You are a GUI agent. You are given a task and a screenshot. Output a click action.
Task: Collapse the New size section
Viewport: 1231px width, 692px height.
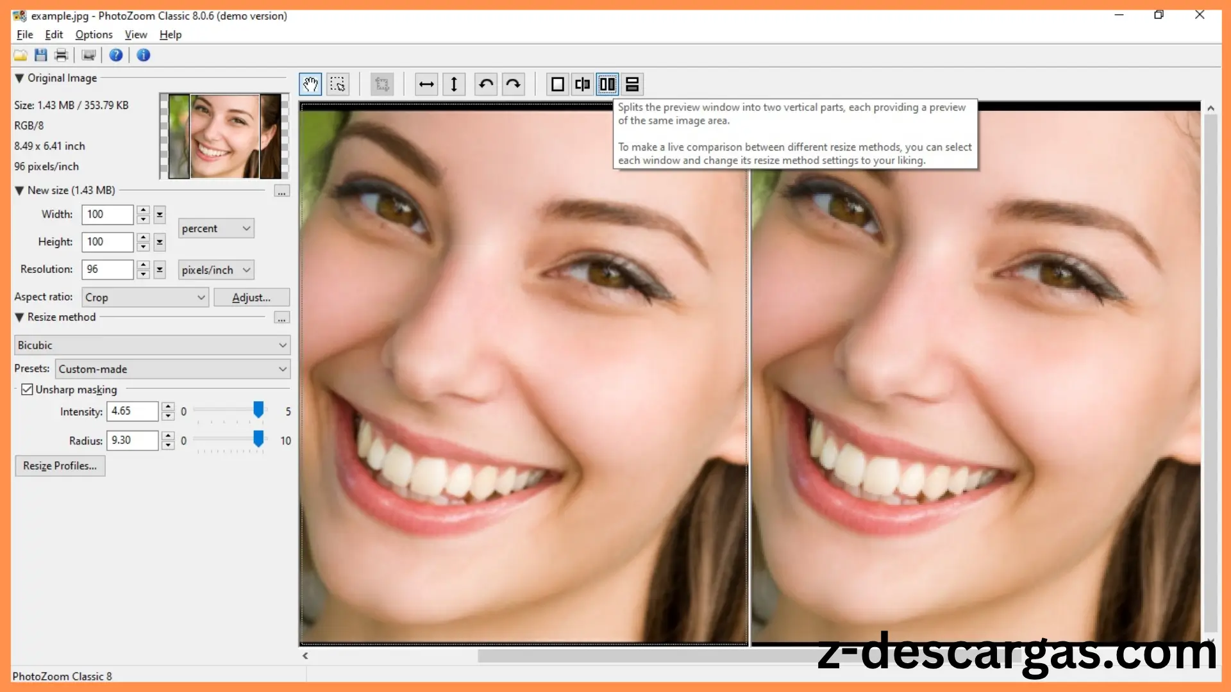tap(19, 190)
